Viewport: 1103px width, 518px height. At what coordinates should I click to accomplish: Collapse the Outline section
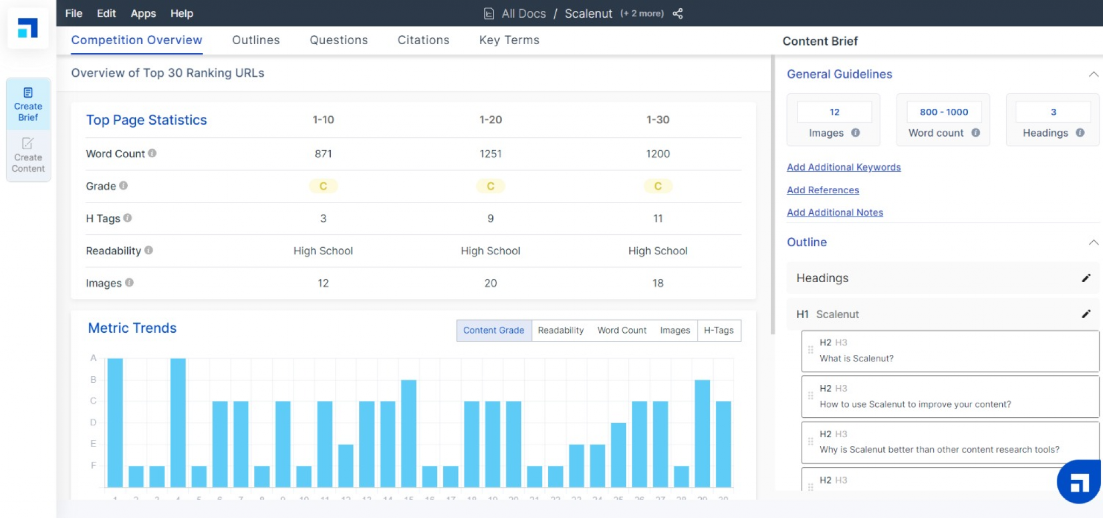(1093, 242)
